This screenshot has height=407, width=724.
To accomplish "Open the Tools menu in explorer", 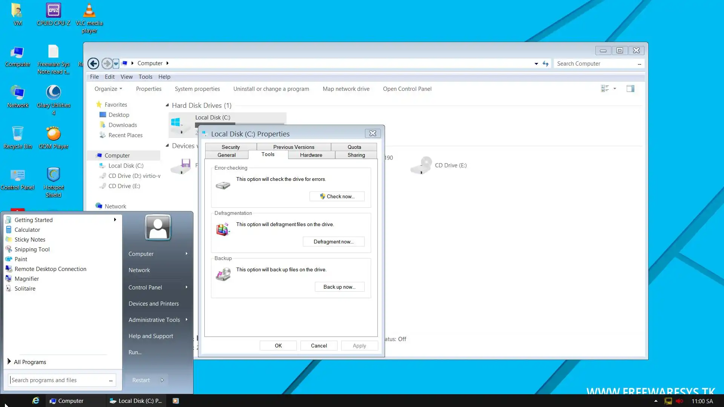I will click(x=145, y=77).
